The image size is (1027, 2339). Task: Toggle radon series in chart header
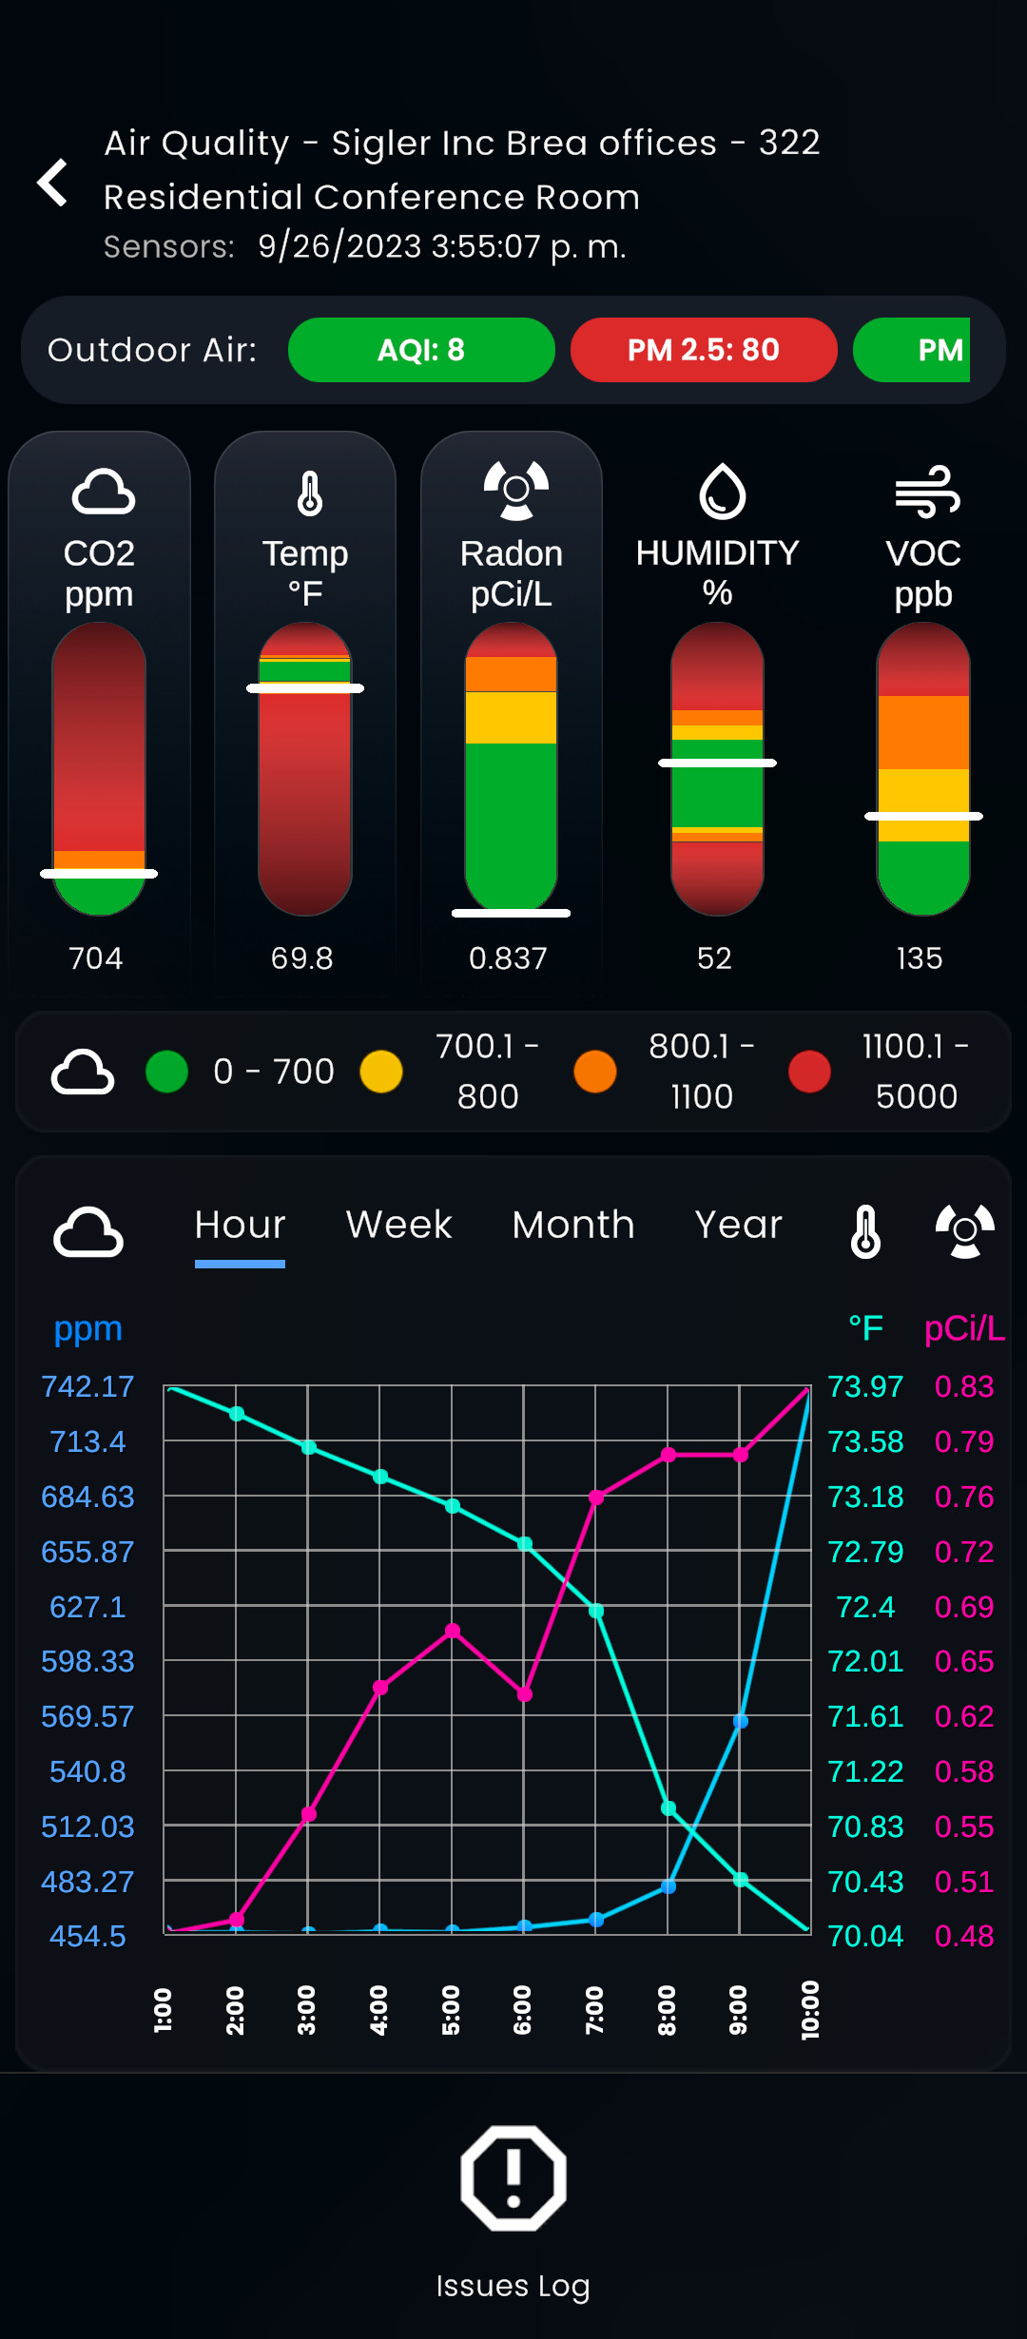coord(964,1231)
